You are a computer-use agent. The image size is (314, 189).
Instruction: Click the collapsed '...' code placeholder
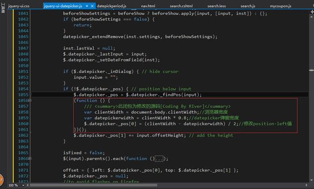pyautogui.click(x=159, y=159)
